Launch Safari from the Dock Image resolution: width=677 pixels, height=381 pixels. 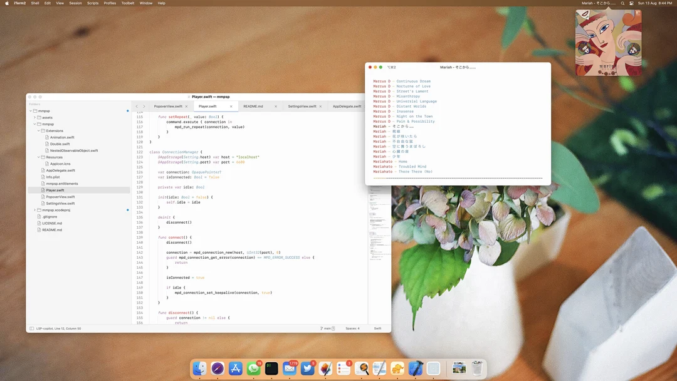point(218,368)
